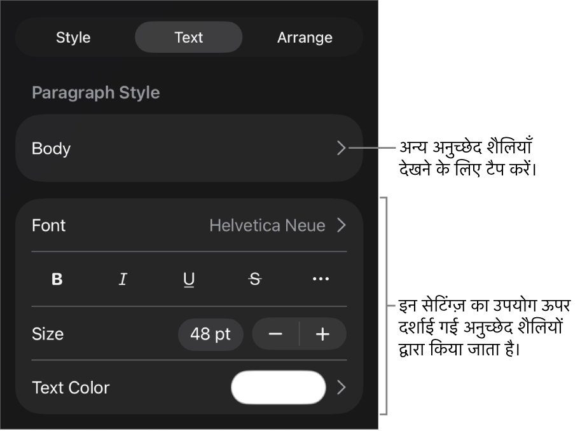The height and width of the screenshot is (431, 580).
Task: Toggle bold text formatting
Action: (x=57, y=279)
